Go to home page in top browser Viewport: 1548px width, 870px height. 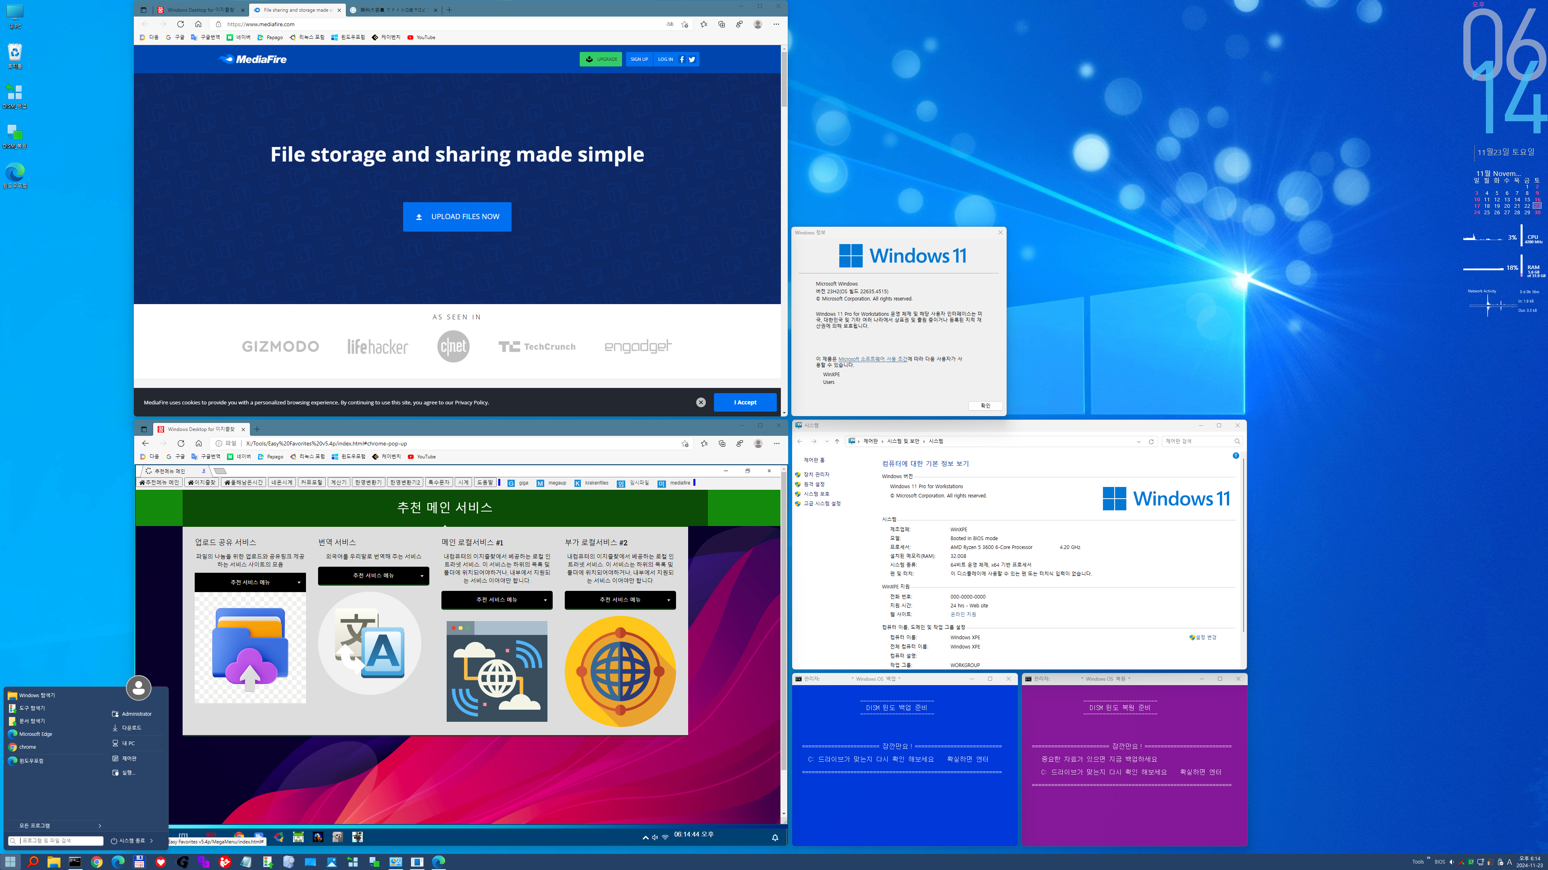tap(198, 24)
